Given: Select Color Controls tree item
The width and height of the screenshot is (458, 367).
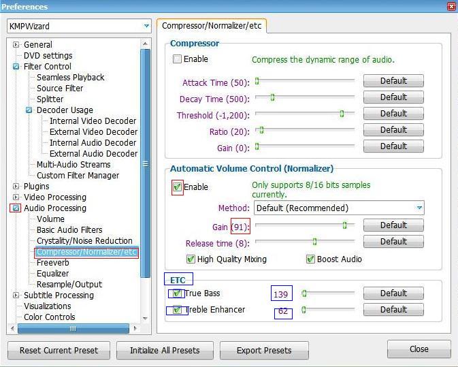Looking at the screenshot, I should (x=50, y=317).
